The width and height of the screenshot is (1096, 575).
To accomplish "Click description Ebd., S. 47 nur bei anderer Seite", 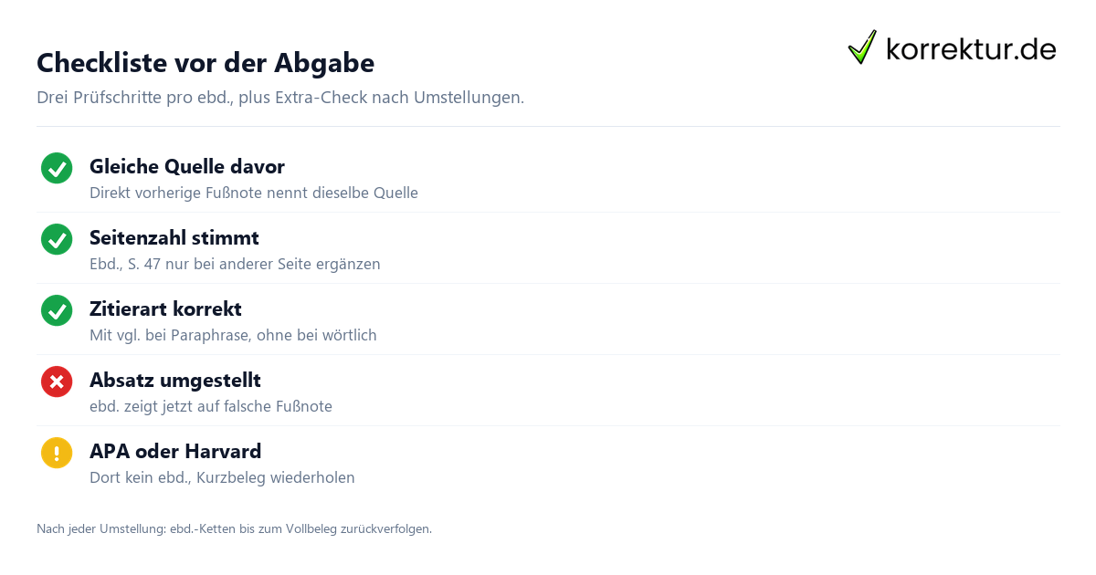I will tap(235, 265).
